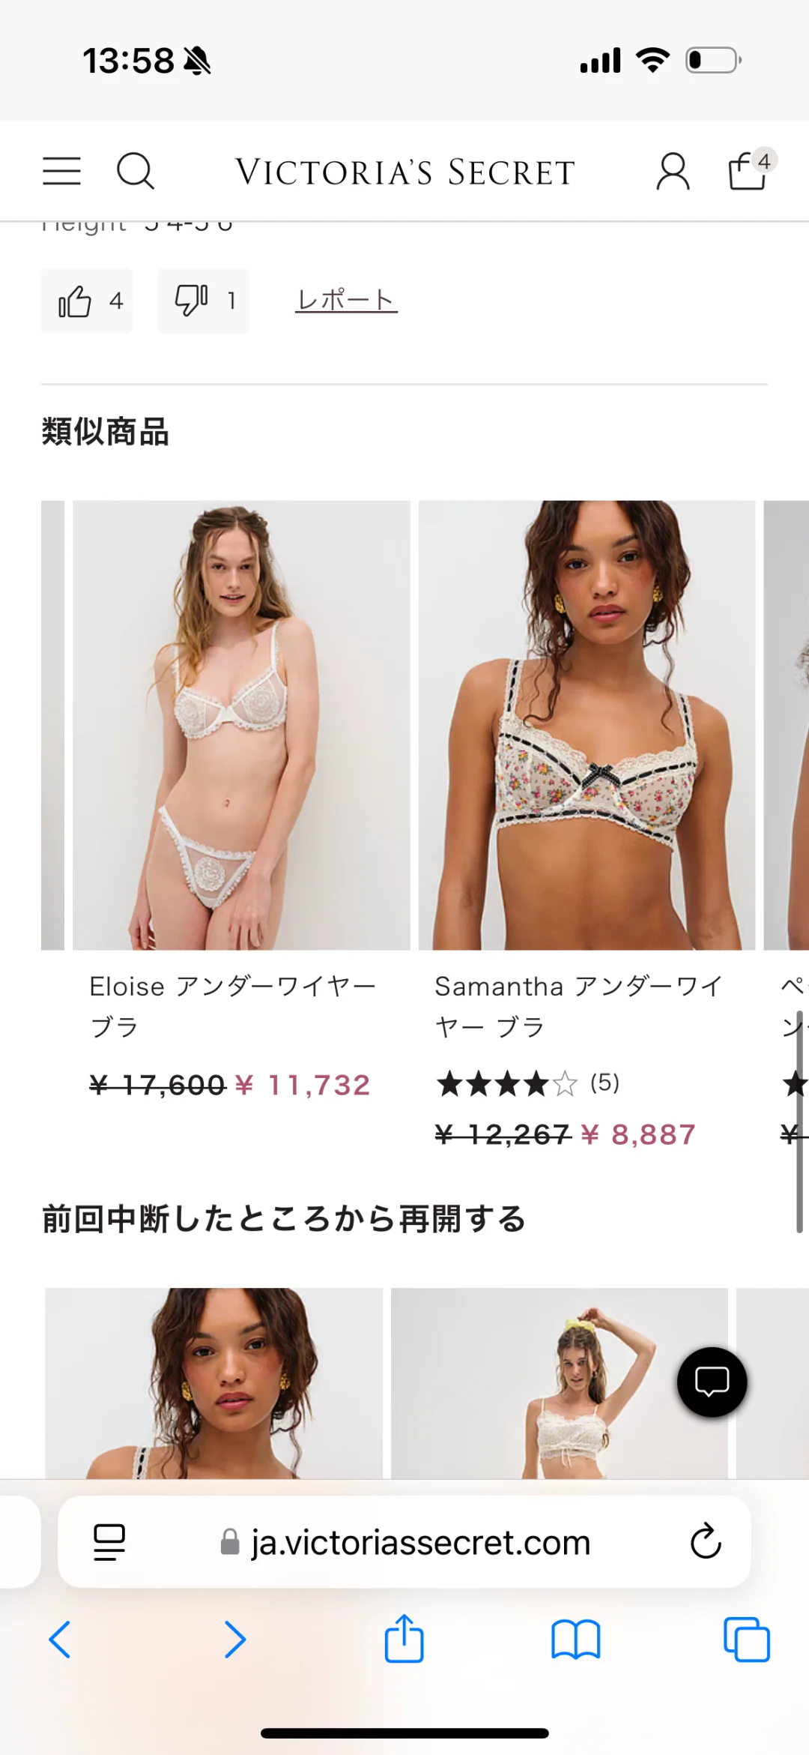This screenshot has height=1755, width=809.
Task: Open the account profile icon
Action: (x=673, y=172)
